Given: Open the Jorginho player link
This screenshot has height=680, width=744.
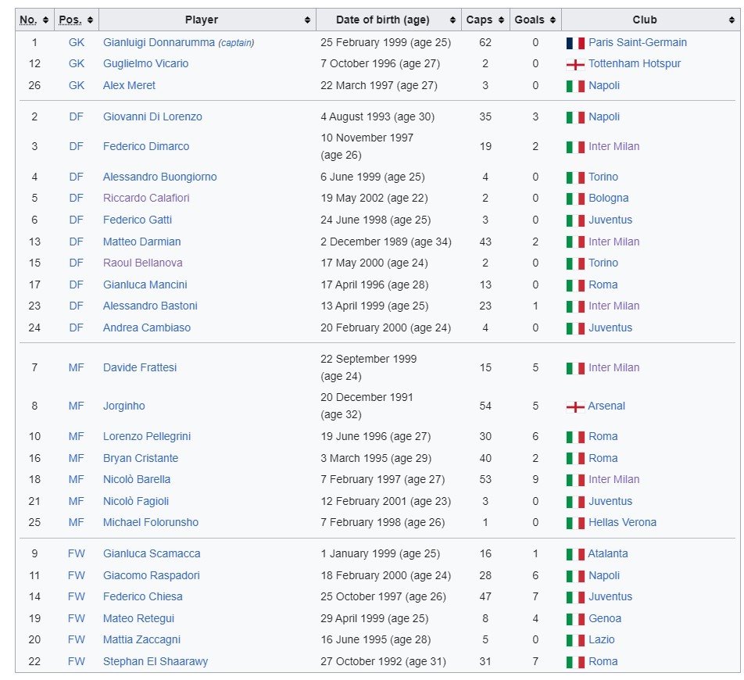Looking at the screenshot, I should [x=123, y=406].
